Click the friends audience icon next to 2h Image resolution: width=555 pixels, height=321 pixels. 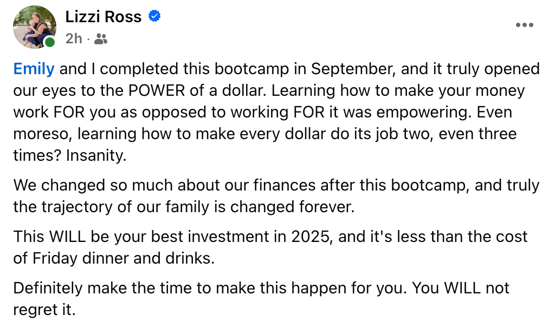pyautogui.click(x=101, y=38)
